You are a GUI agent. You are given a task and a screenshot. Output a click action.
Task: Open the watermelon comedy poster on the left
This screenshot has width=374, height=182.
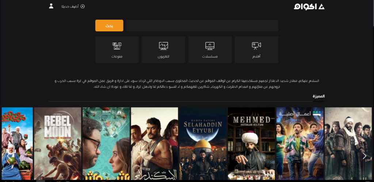(17, 143)
